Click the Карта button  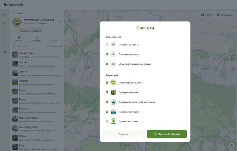pyautogui.click(x=206, y=15)
